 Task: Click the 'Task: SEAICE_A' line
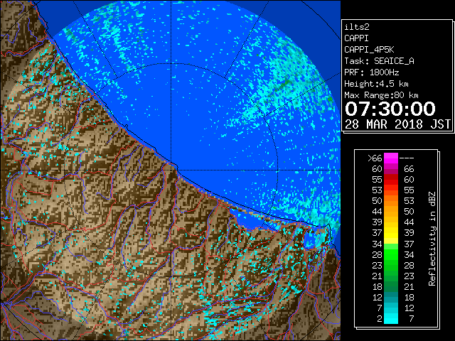tap(379, 61)
